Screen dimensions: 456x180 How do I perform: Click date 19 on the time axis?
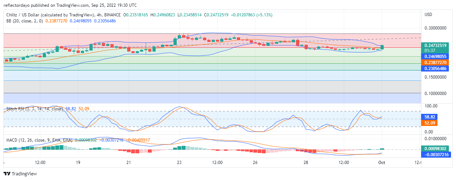[x=78, y=163]
